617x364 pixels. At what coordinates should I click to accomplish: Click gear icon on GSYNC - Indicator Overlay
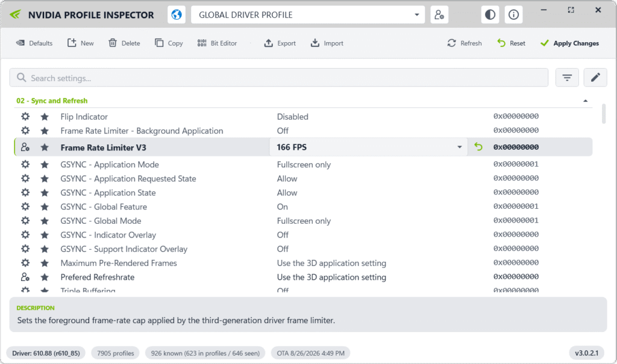pyautogui.click(x=25, y=235)
